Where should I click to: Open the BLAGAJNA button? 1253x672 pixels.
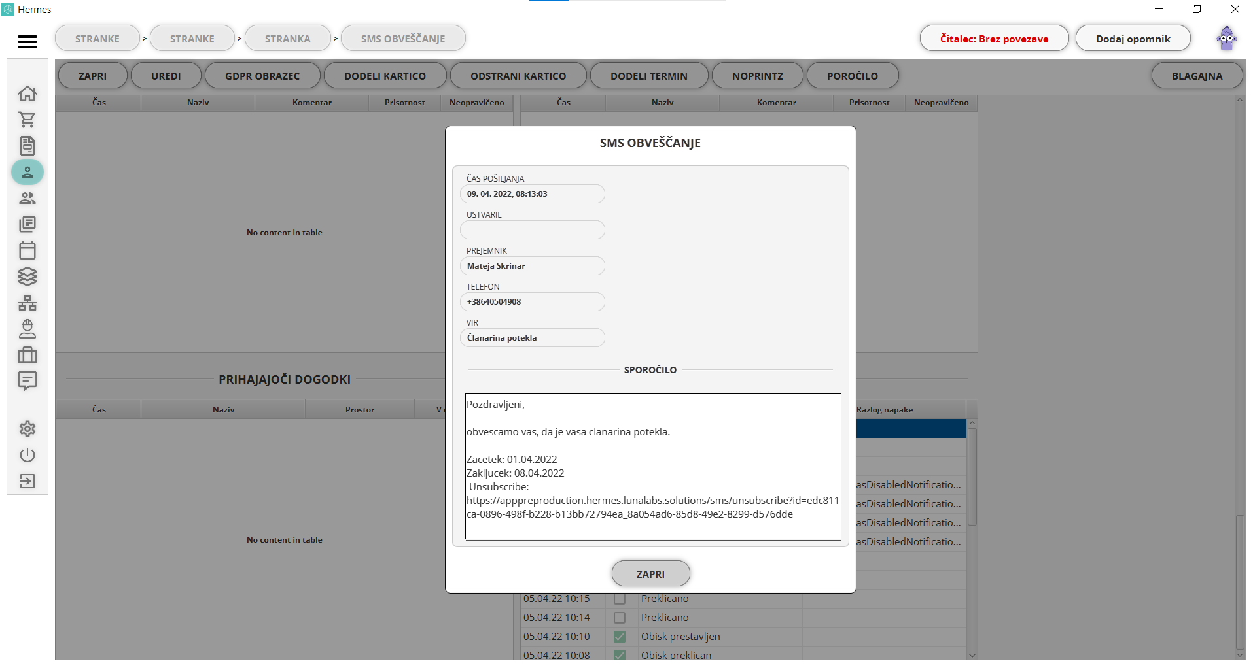(1197, 76)
